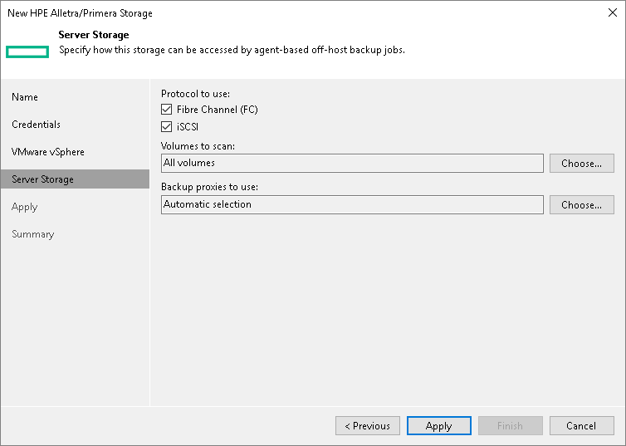Click Choose next to Volumes to scan
This screenshot has height=446, width=626.
coord(582,164)
